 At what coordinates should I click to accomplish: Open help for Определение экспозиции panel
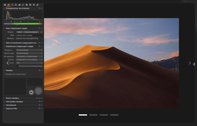[x=39, y=8]
